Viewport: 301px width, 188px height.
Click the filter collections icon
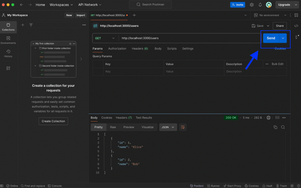click(x=31, y=25)
